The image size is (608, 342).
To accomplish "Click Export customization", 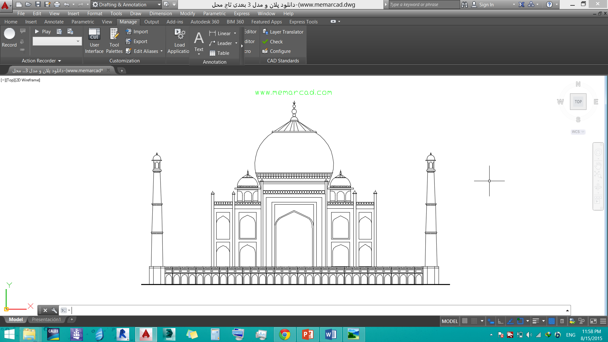I will pos(136,41).
